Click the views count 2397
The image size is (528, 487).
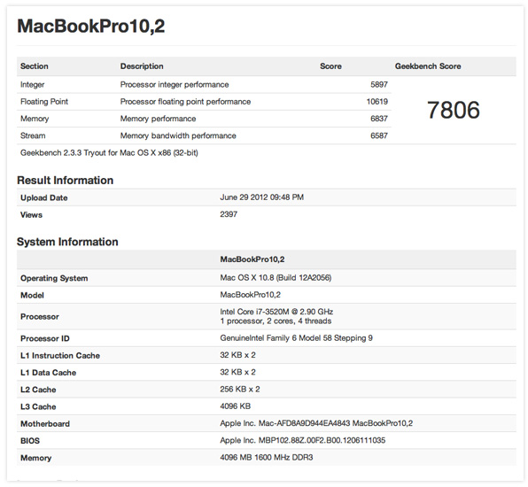[229, 214]
